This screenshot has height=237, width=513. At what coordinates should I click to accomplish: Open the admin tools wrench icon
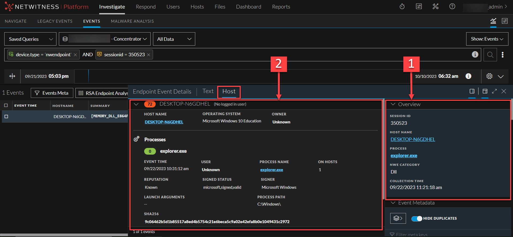435,6
